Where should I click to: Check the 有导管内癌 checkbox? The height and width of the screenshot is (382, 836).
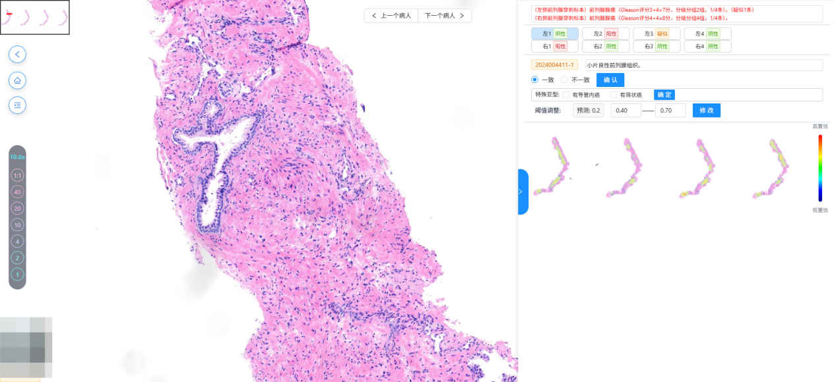pyautogui.click(x=566, y=95)
